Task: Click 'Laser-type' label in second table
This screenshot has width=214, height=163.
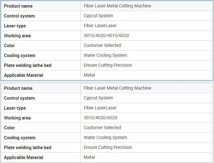Action: (x=15, y=108)
